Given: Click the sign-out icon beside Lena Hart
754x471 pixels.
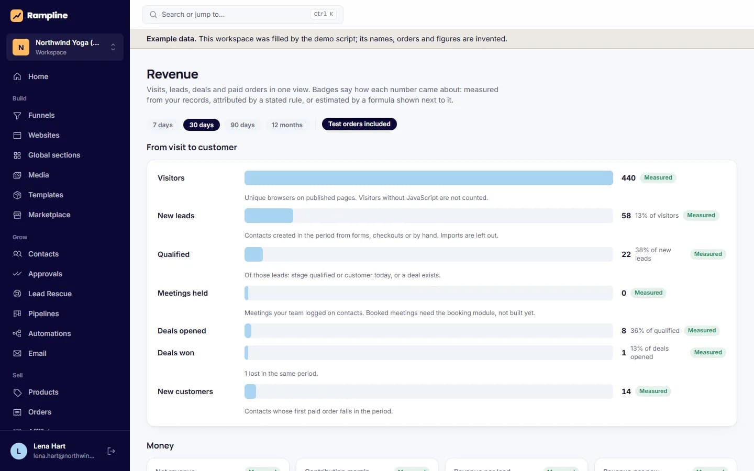Looking at the screenshot, I should [111, 451].
